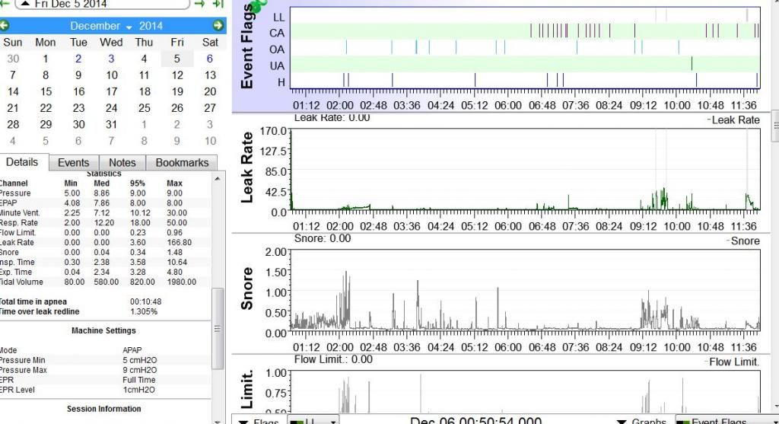Select December 4 in the calendar
The height and width of the screenshot is (424, 779).
pyautogui.click(x=144, y=59)
